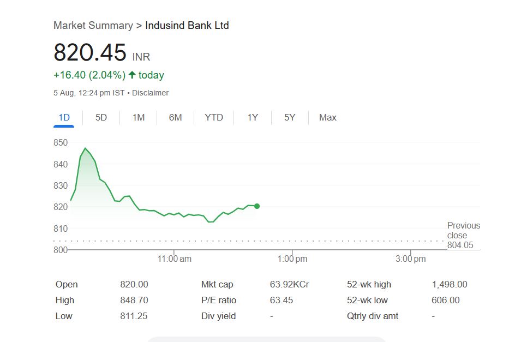Select the 1D chart range tab

click(64, 117)
